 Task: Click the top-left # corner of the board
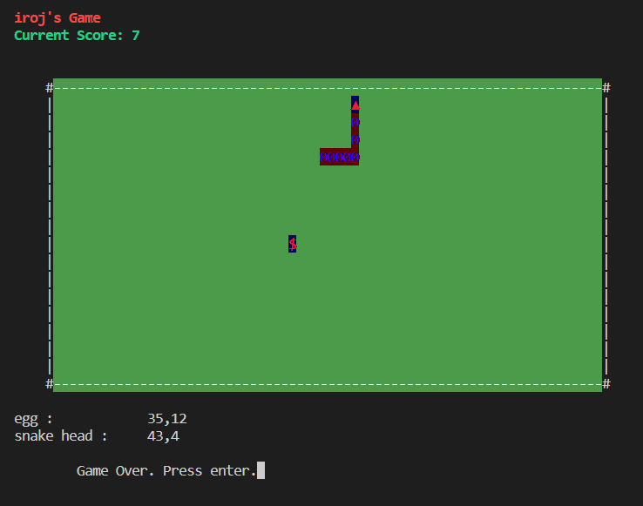pos(50,87)
